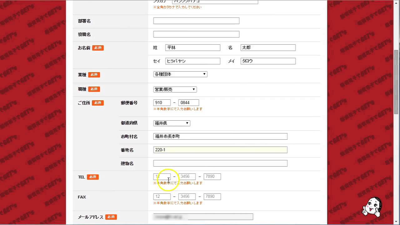Image resolution: width=400 pixels, height=225 pixels.
Task: Open the 職種 dropdown showing 営業/販売
Action: [175, 89]
